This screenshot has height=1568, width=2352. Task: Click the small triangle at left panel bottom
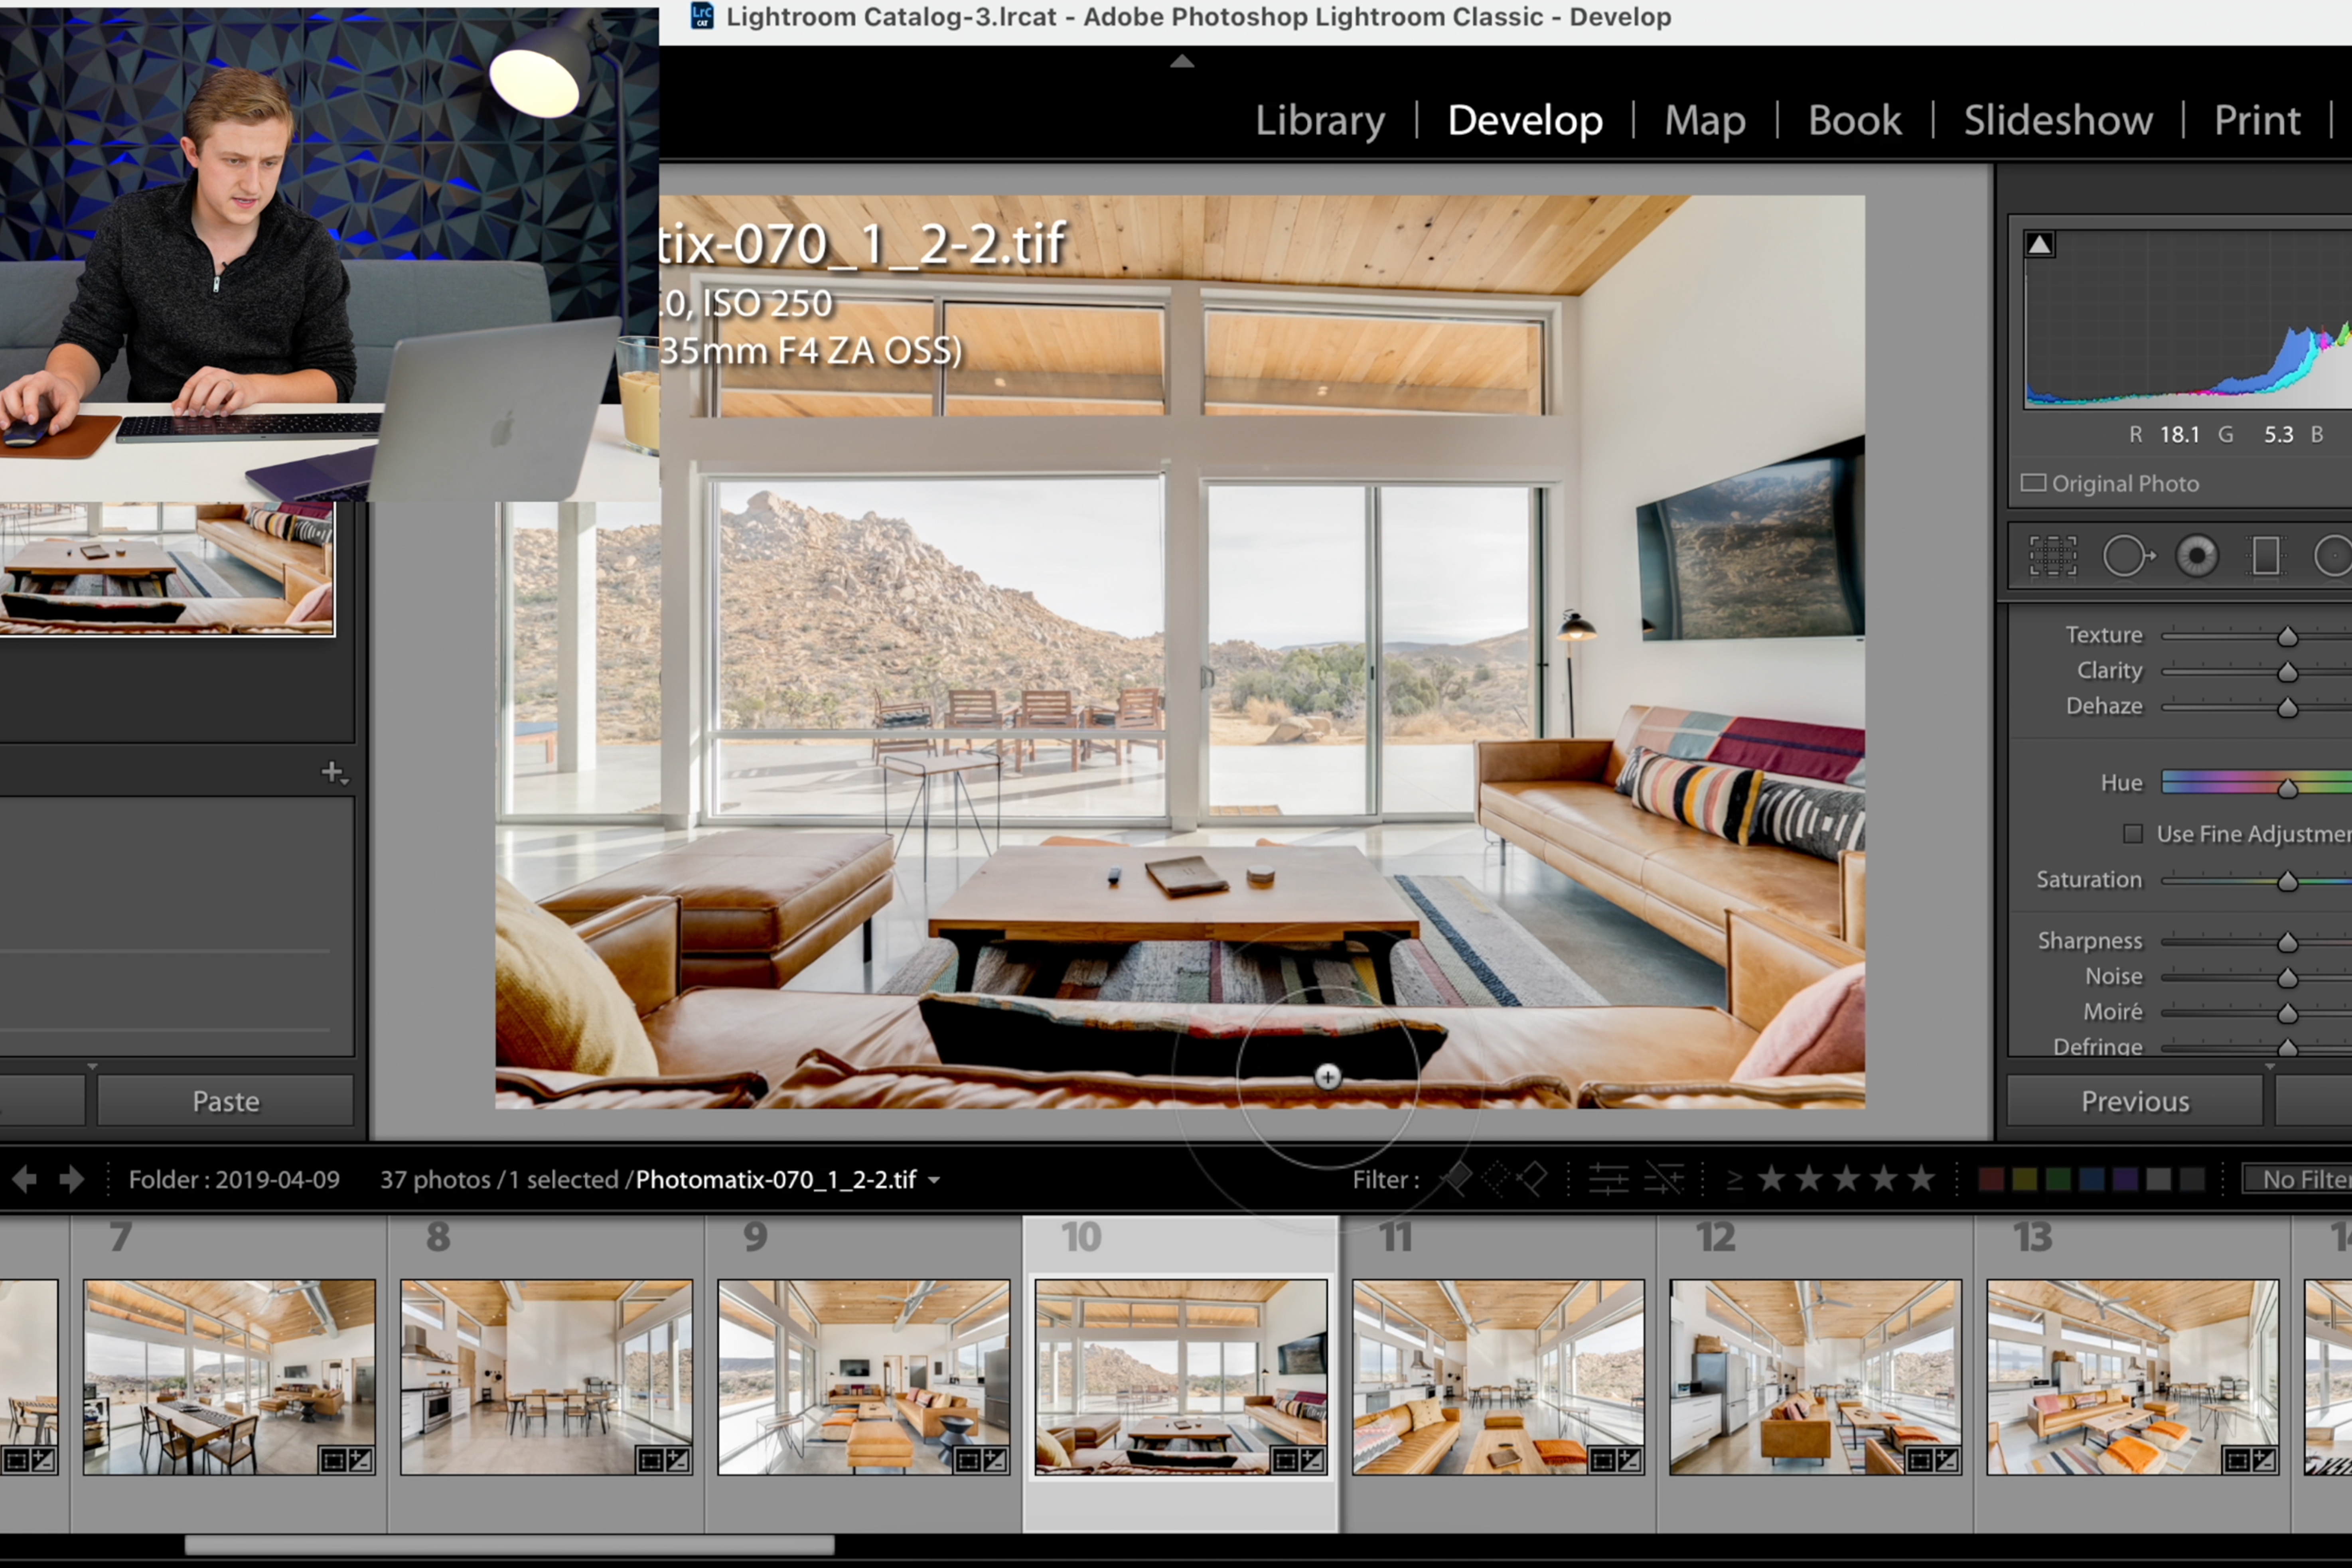click(x=92, y=1066)
